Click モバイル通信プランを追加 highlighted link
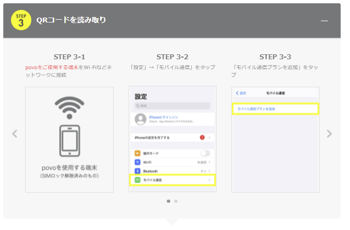Viewport: 350px width, 230px height. point(275,109)
